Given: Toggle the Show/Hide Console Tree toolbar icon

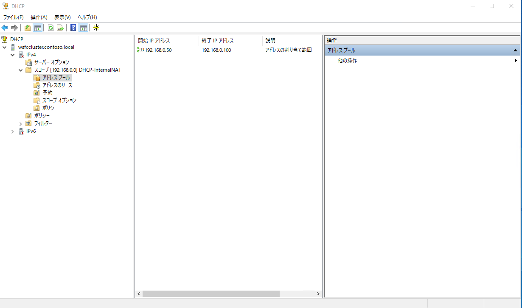Looking at the screenshot, I should tap(38, 28).
